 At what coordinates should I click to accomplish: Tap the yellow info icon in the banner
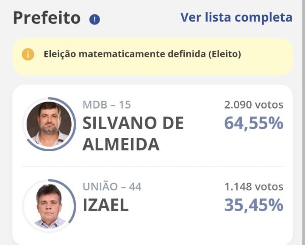pyautogui.click(x=28, y=54)
